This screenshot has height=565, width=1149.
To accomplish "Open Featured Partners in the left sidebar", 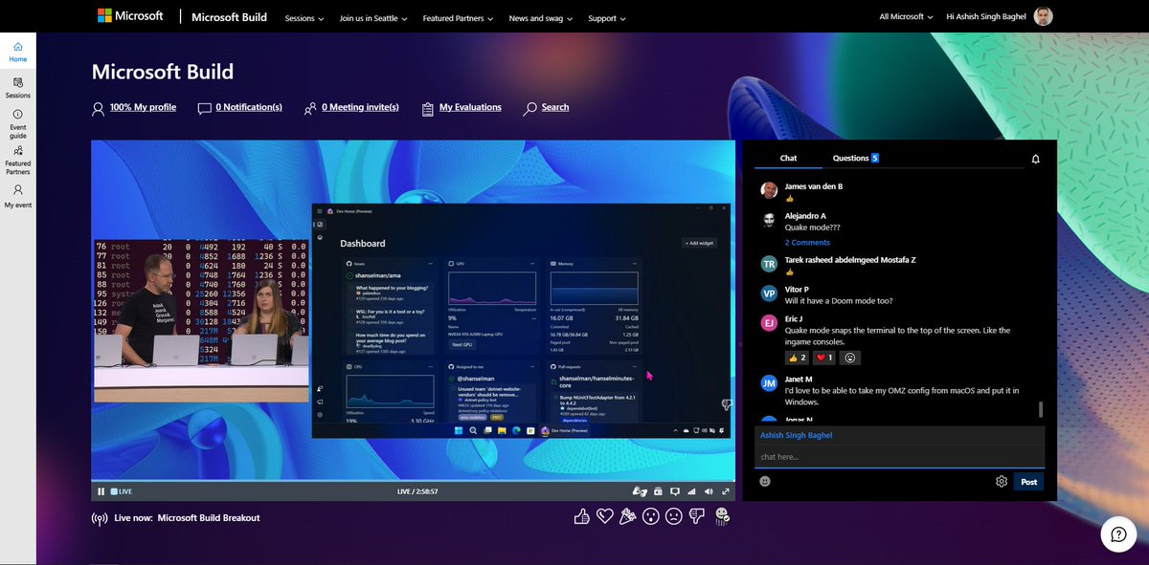I will click(17, 161).
